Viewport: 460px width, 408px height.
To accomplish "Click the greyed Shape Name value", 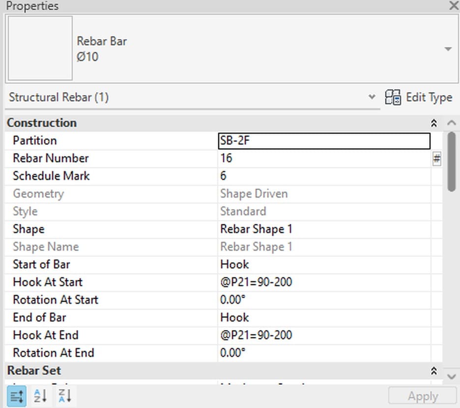I will click(x=256, y=247).
